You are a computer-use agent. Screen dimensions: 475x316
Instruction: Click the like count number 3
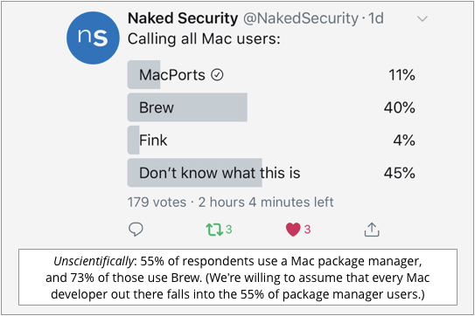coord(307,230)
